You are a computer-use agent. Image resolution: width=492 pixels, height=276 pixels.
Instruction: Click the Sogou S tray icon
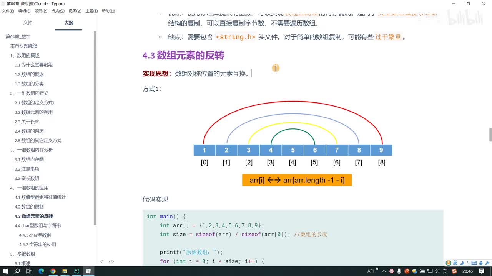pyautogui.click(x=455, y=271)
